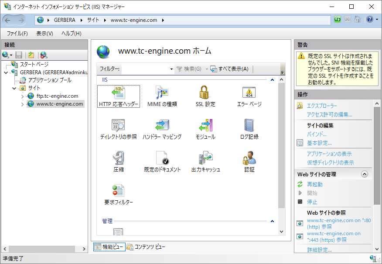Viewport: 382px width, 264px height.
Task: Collapse the Web サイトの管理 section
Action: (365, 174)
